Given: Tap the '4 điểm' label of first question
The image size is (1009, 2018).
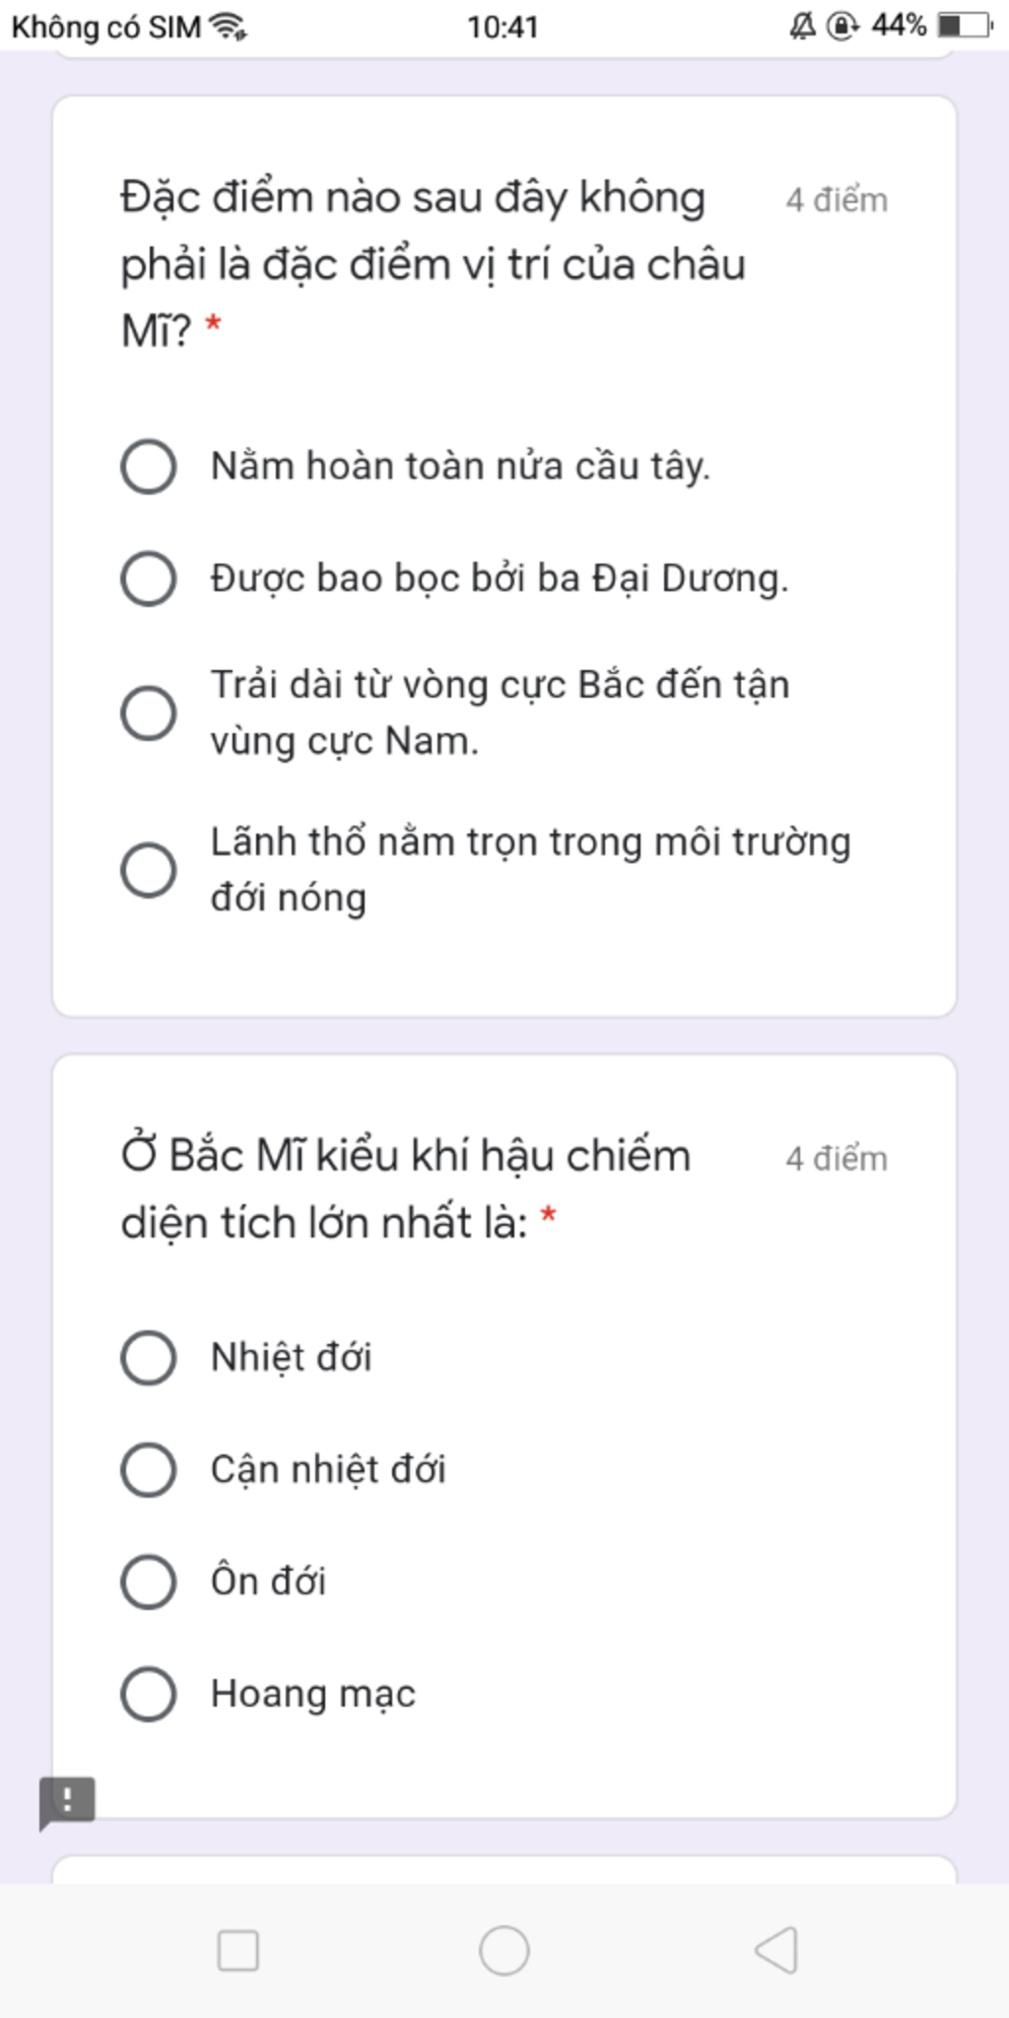Looking at the screenshot, I should pyautogui.click(x=837, y=200).
